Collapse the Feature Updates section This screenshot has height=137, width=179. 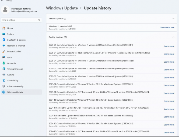(173, 18)
